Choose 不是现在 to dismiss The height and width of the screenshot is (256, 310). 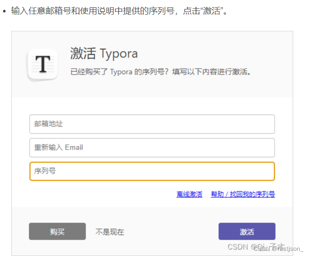pos(110,232)
